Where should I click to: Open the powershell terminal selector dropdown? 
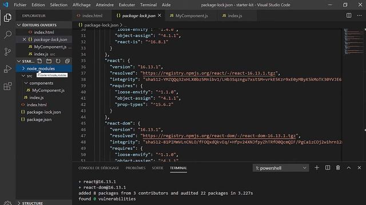coord(281,168)
